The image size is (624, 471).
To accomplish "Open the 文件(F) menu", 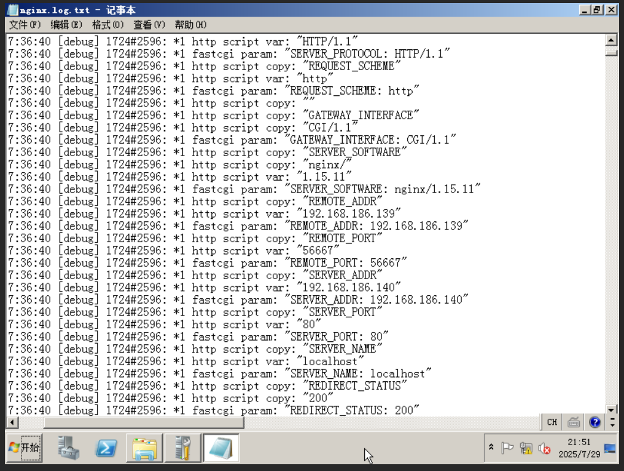I will click(25, 25).
